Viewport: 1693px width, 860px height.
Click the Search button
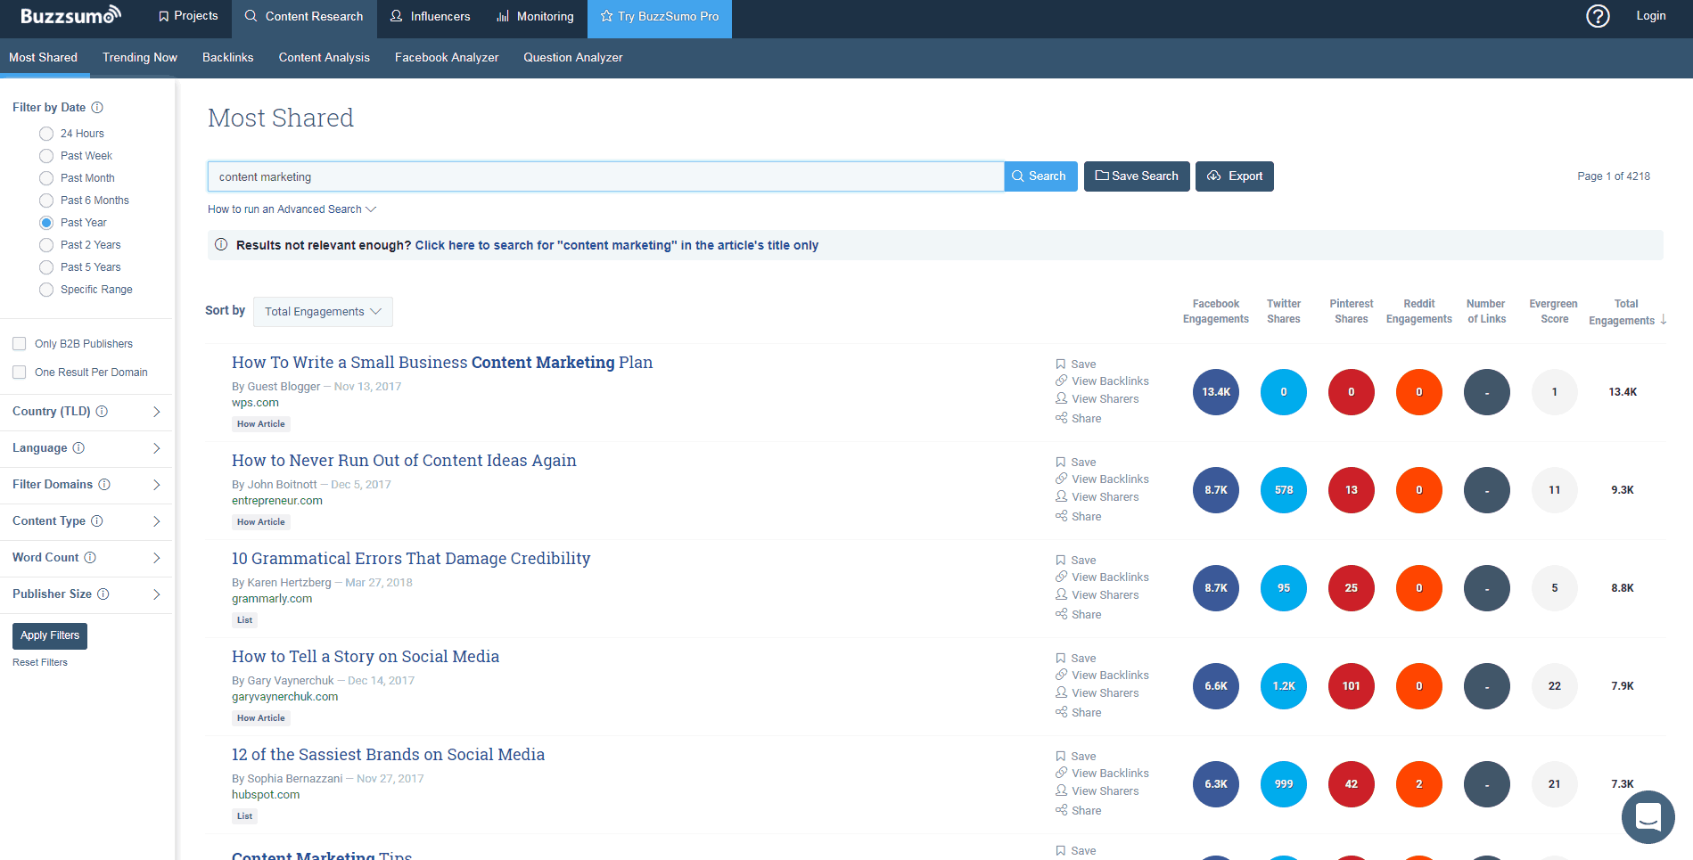pos(1040,176)
